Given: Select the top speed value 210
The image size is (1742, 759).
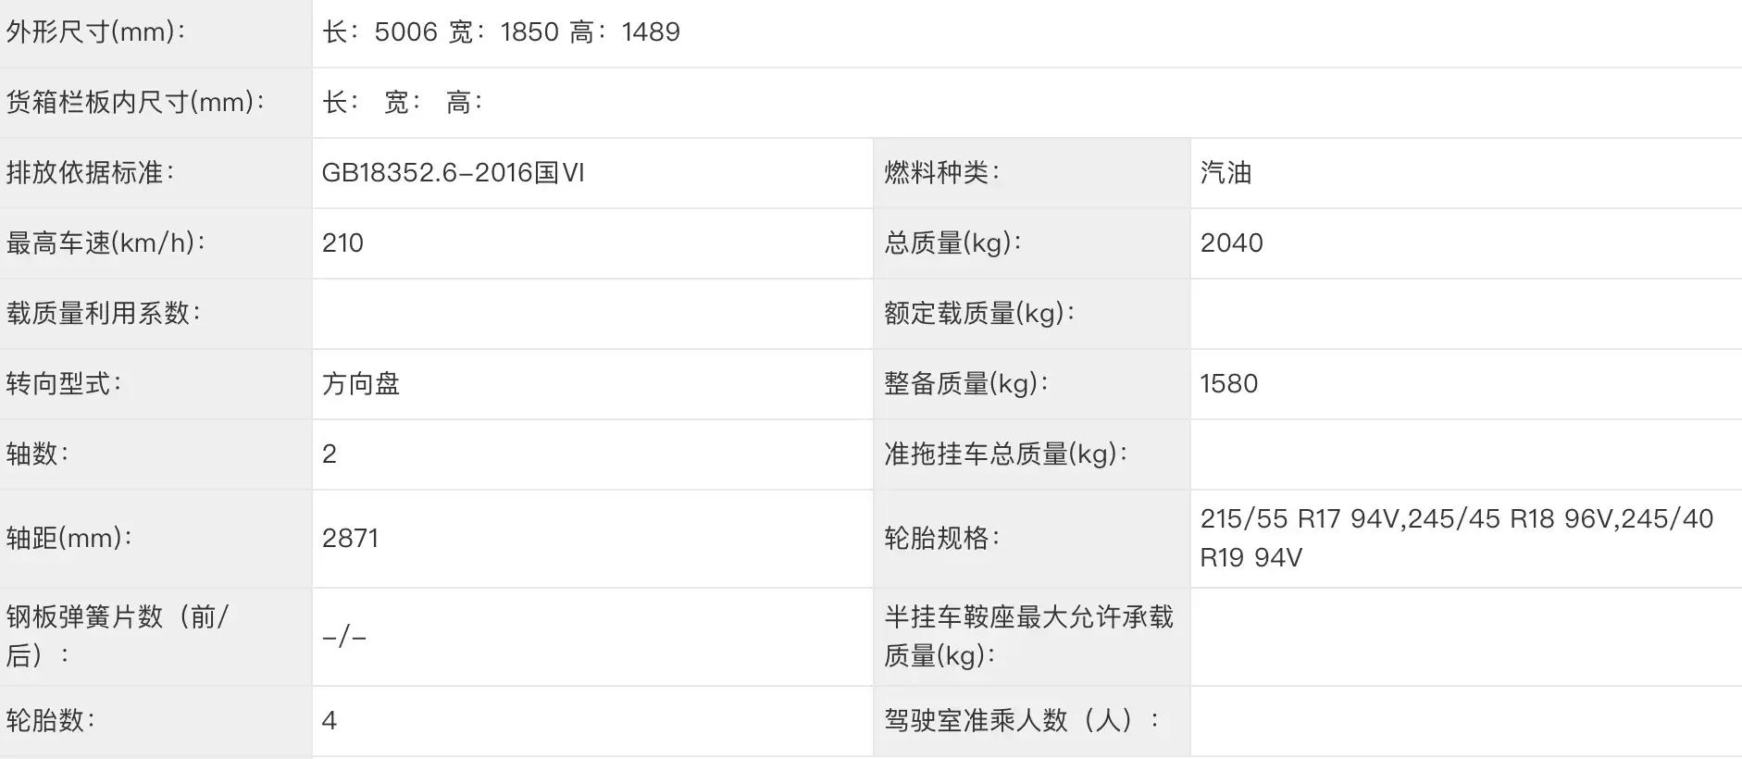Looking at the screenshot, I should [x=342, y=243].
